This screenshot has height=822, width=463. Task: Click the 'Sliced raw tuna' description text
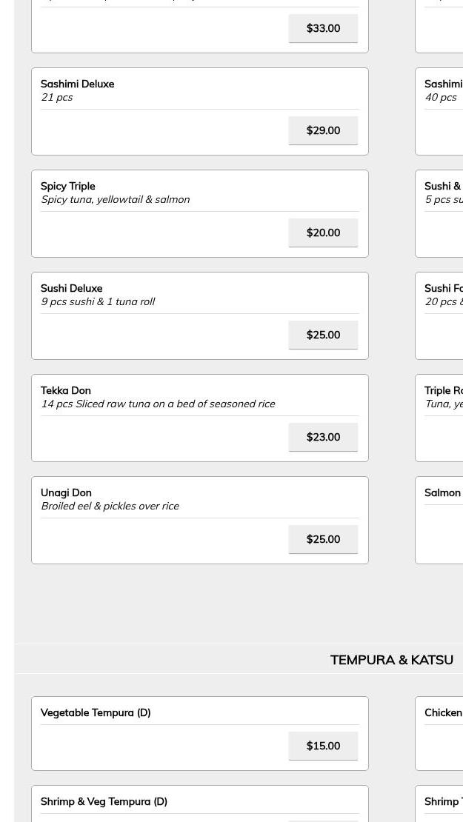tap(157, 404)
